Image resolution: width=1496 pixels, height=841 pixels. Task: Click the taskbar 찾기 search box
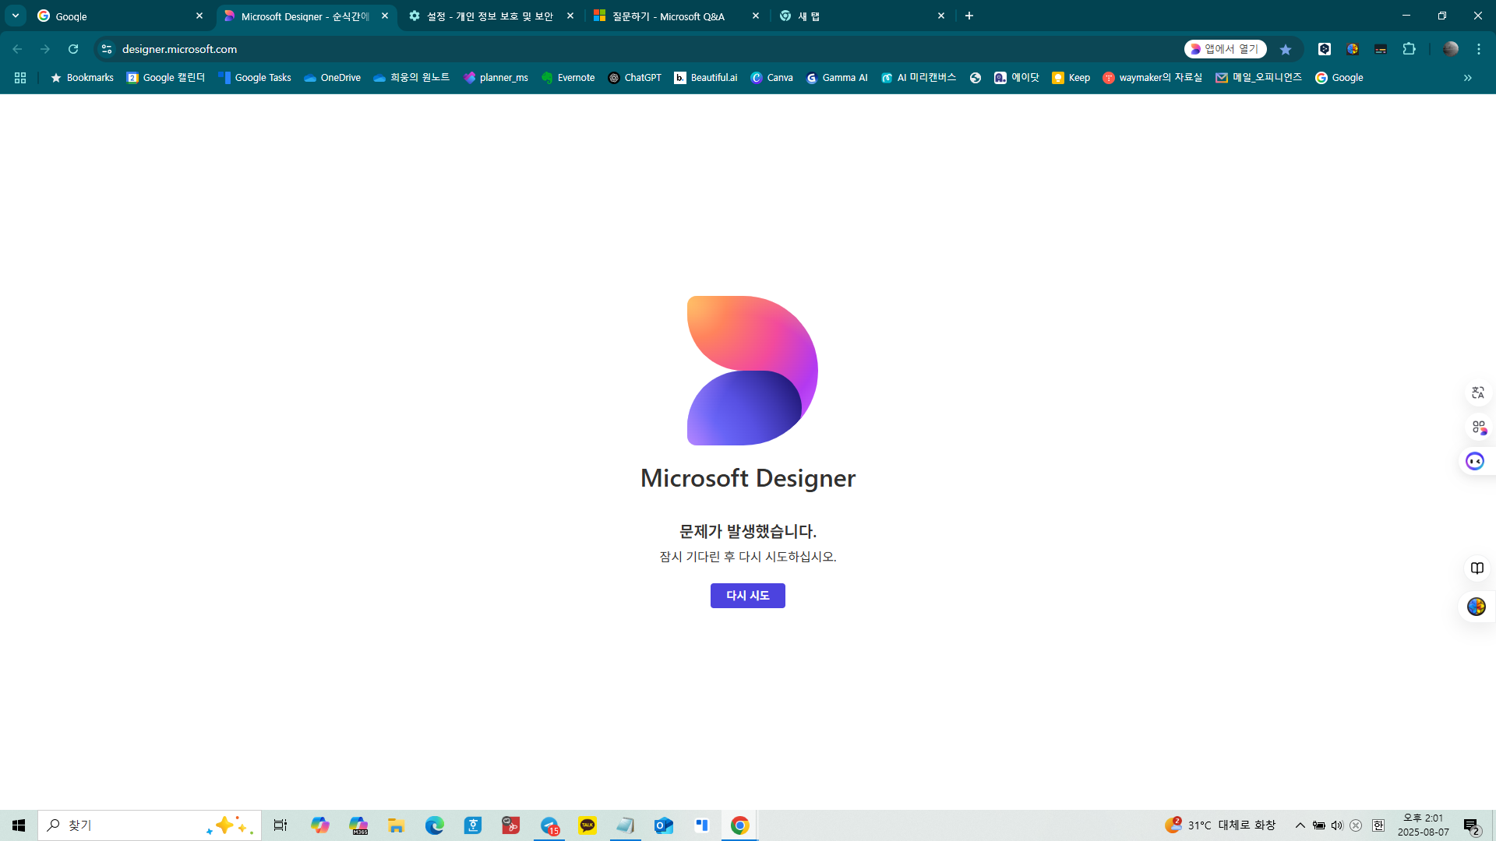tap(150, 825)
